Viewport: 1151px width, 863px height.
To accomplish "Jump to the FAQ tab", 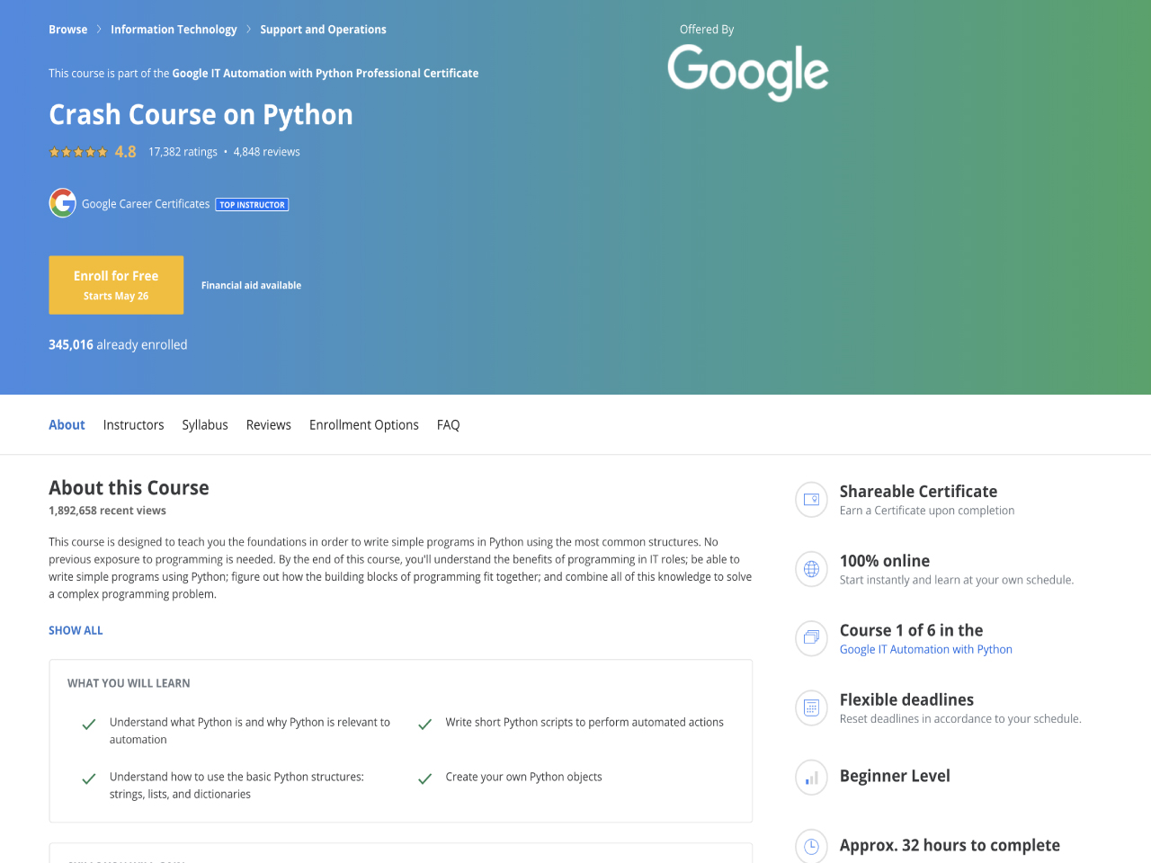I will [448, 425].
